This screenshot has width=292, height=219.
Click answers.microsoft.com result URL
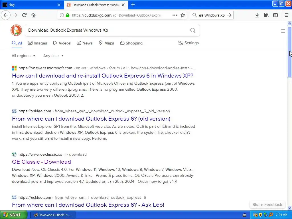[x=107, y=68]
